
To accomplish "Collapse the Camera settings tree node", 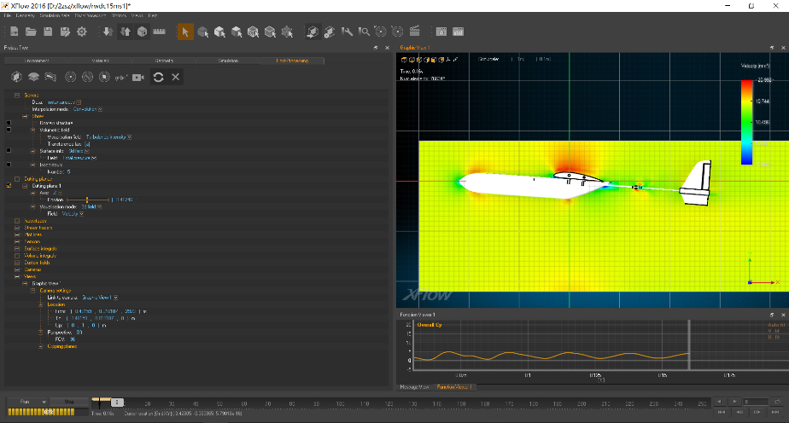I will click(x=32, y=290).
